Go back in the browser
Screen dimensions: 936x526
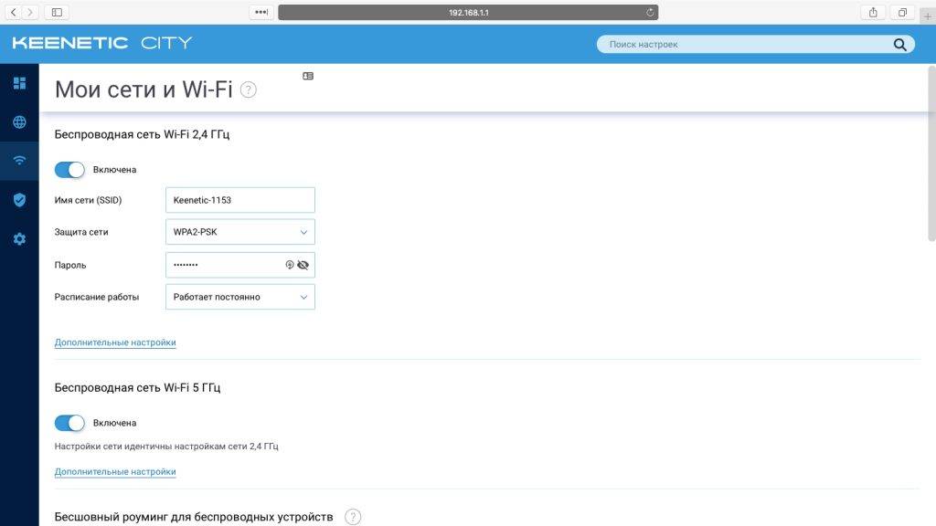click(13, 12)
